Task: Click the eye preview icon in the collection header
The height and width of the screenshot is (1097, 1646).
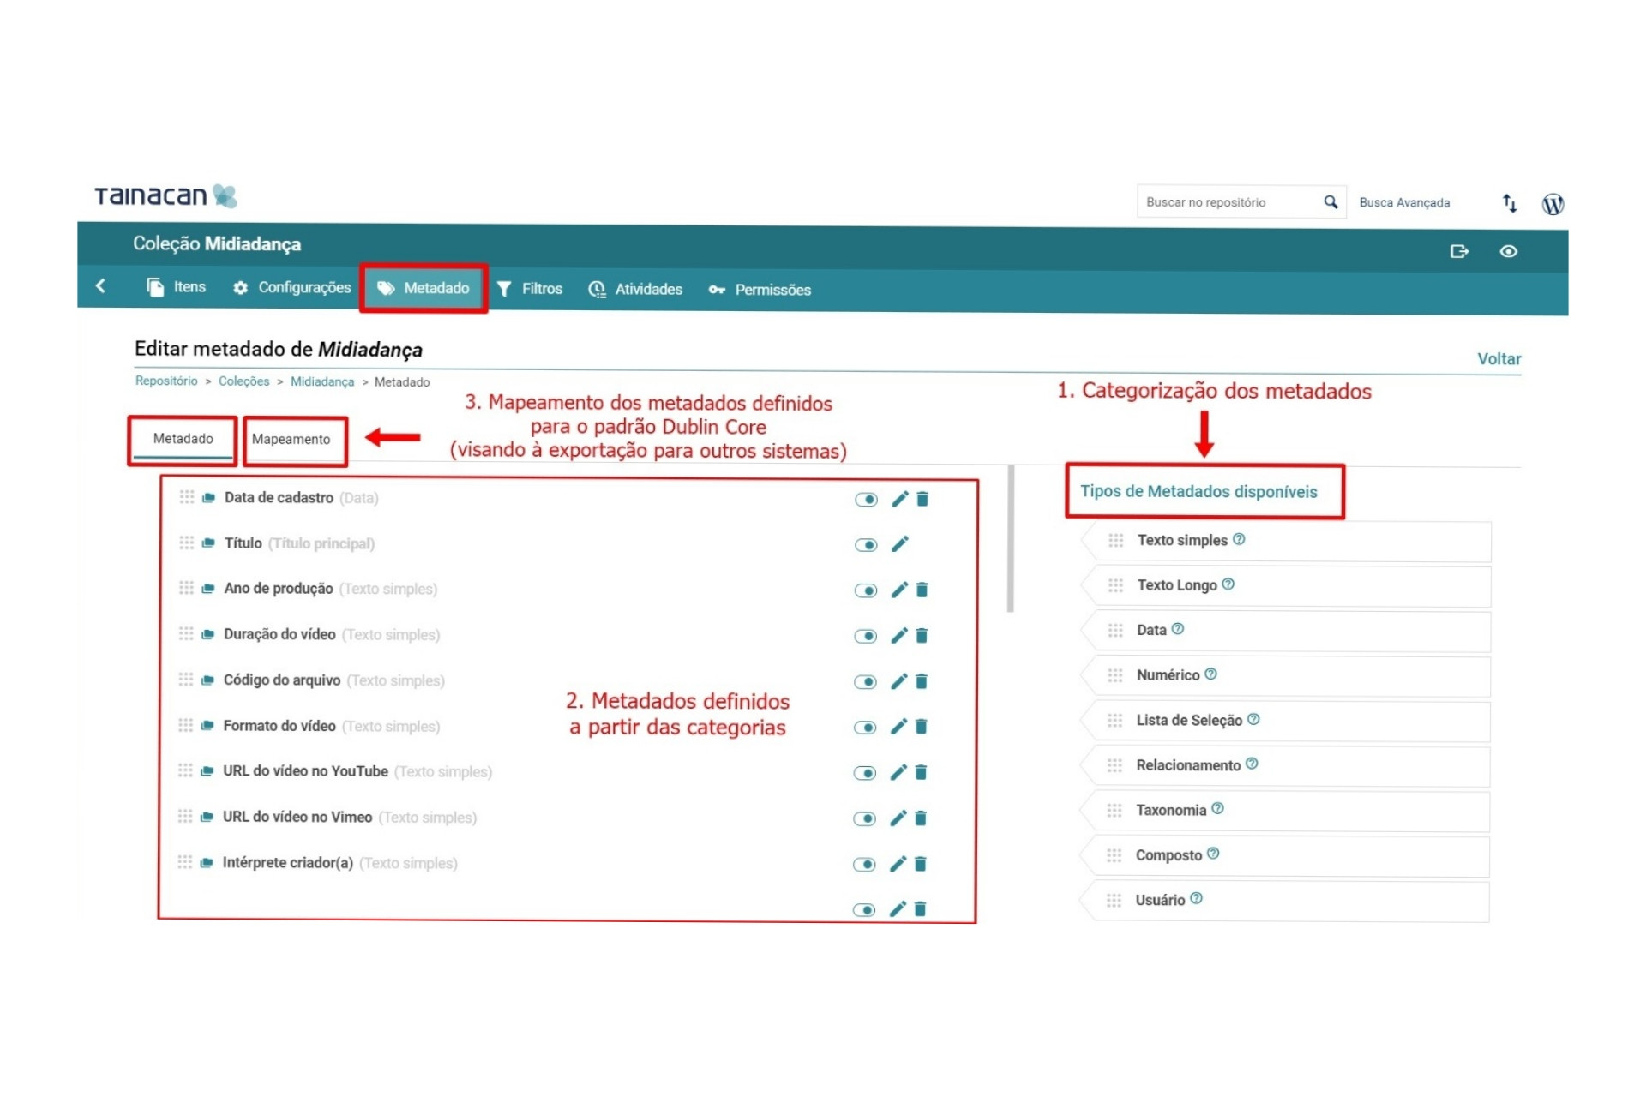Action: click(x=1510, y=251)
